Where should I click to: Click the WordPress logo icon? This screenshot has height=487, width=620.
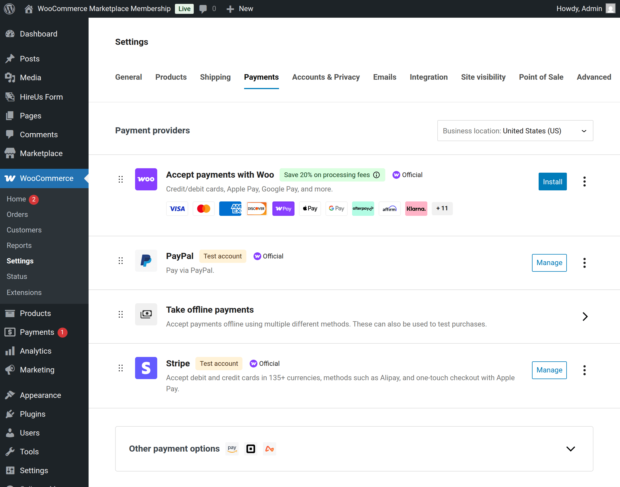point(9,9)
